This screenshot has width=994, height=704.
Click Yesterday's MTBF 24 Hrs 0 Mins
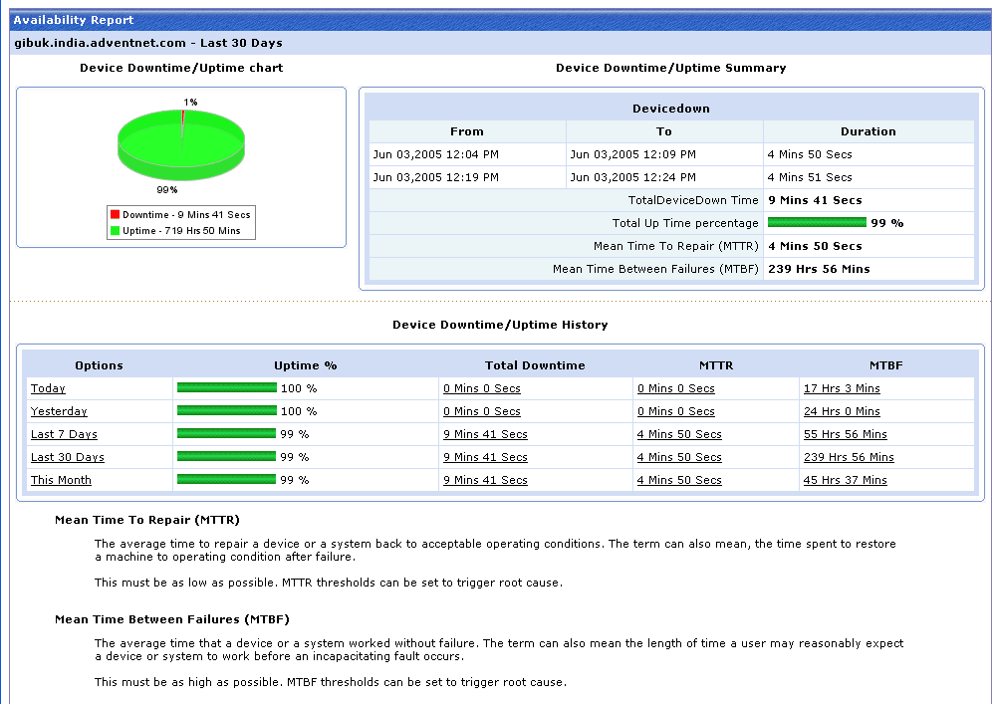(842, 411)
